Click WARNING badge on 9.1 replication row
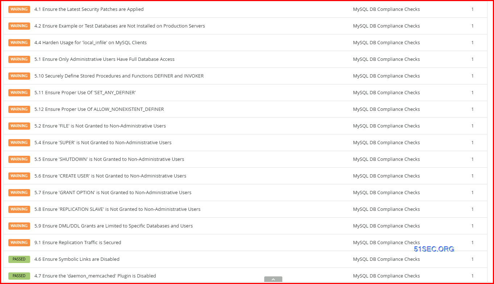 [x=19, y=243]
